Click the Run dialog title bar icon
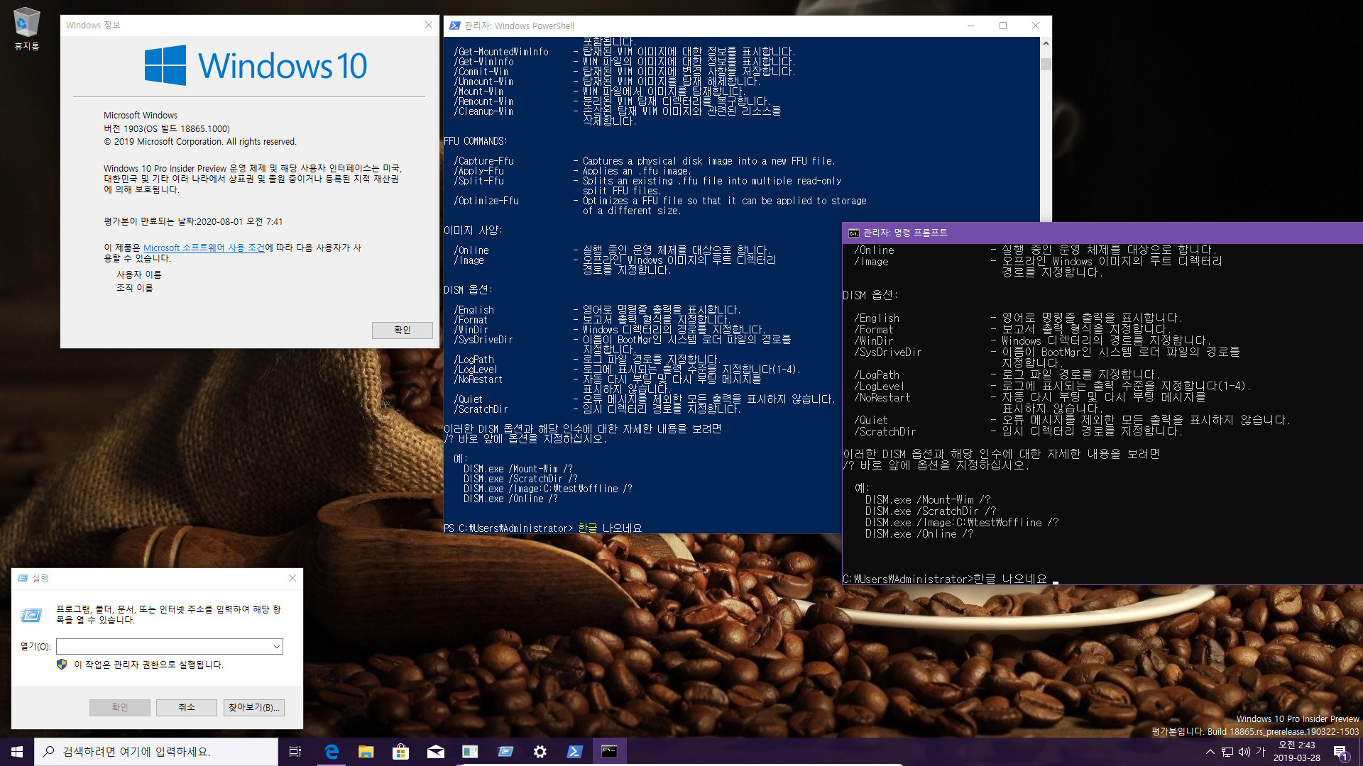The height and width of the screenshot is (766, 1363). pyautogui.click(x=23, y=578)
